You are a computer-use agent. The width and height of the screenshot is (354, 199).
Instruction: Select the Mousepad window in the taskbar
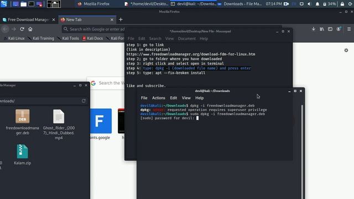146,4
